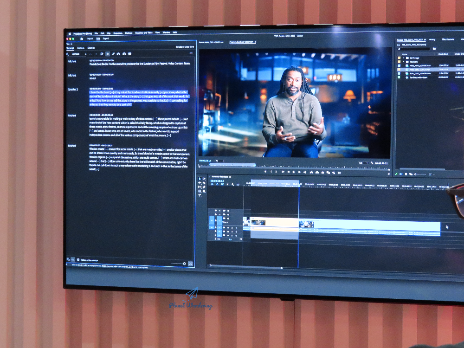
Task: Click the merge segments icon in Transcript toolbar
Action: [x=118, y=54]
